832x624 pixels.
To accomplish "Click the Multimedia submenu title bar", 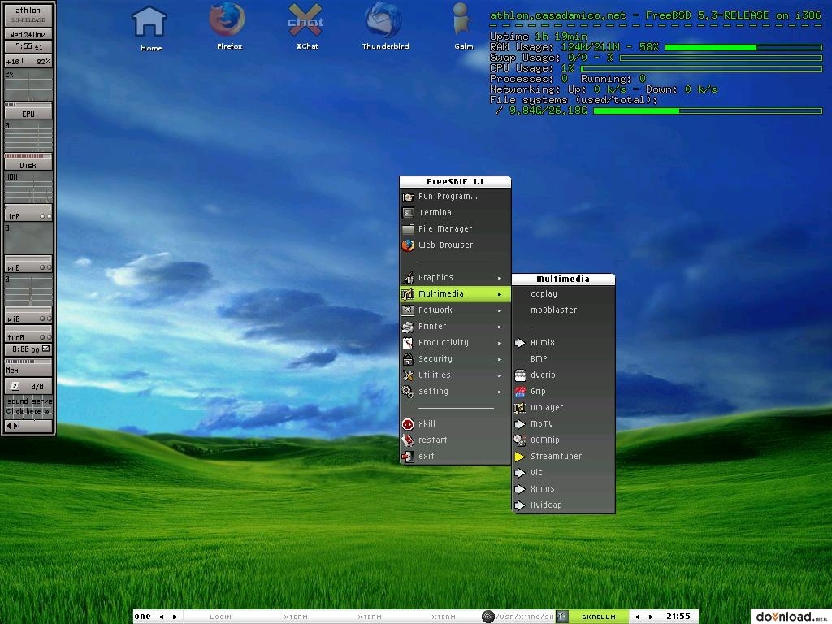I will click(564, 279).
